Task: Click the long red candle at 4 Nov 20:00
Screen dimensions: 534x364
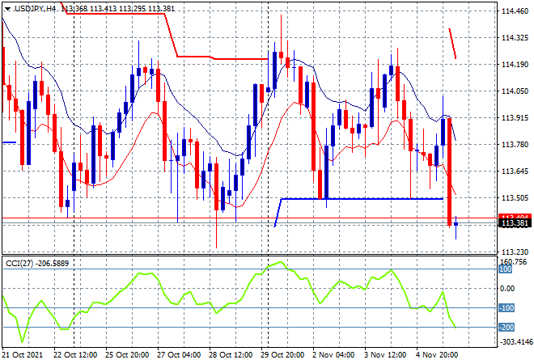Action: 450,171
